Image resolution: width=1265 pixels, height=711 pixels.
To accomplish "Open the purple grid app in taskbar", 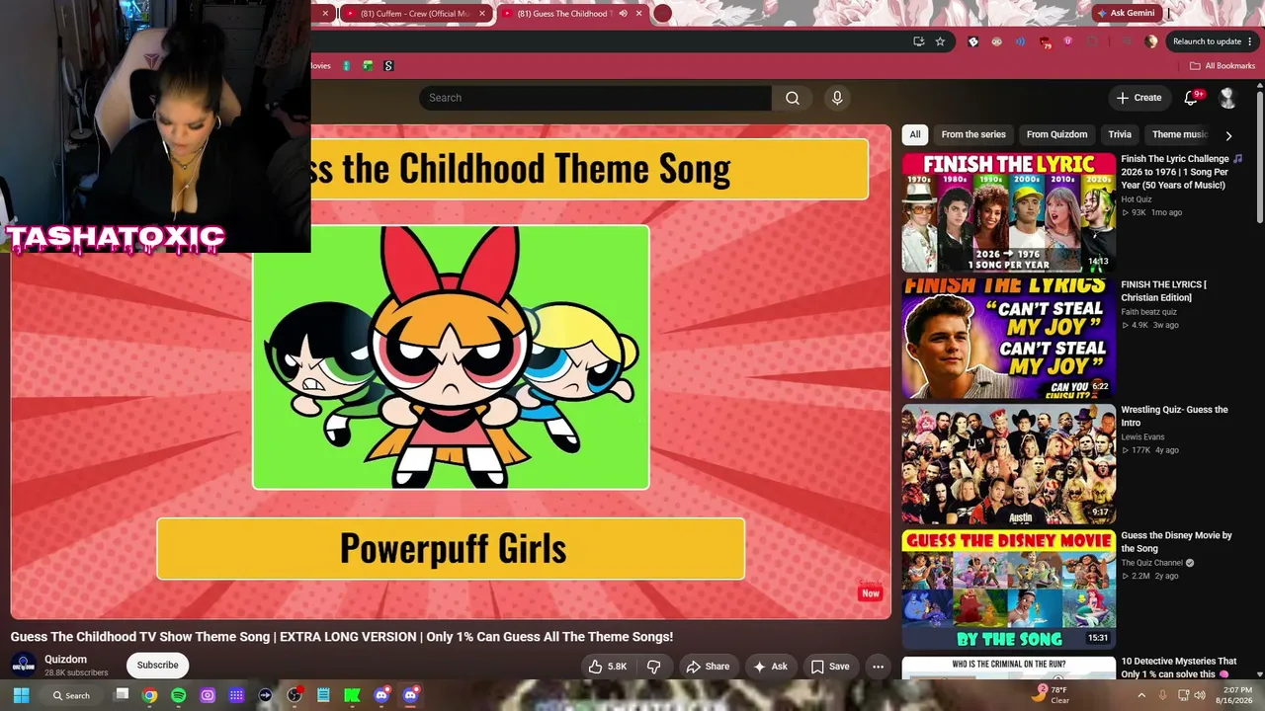I will (236, 695).
